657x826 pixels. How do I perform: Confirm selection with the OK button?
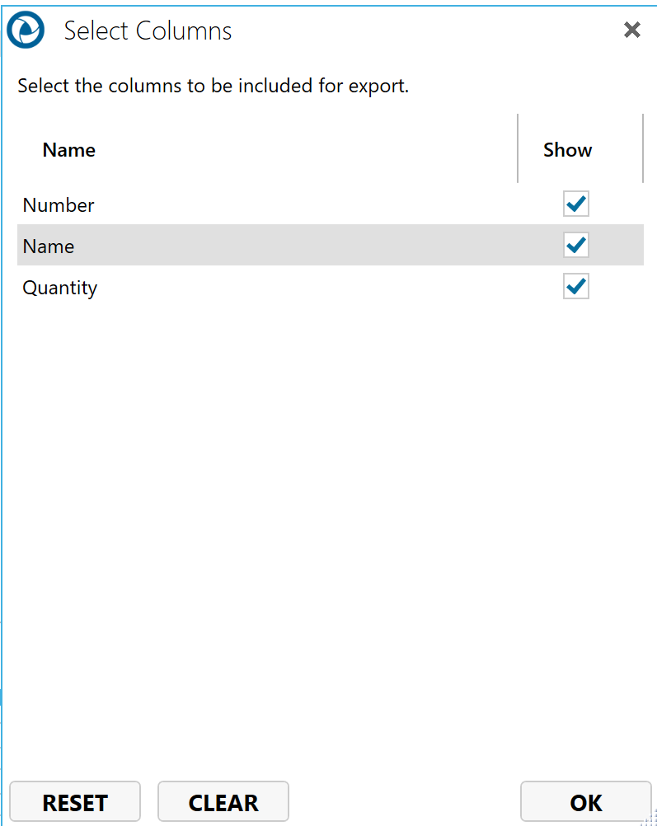point(585,802)
